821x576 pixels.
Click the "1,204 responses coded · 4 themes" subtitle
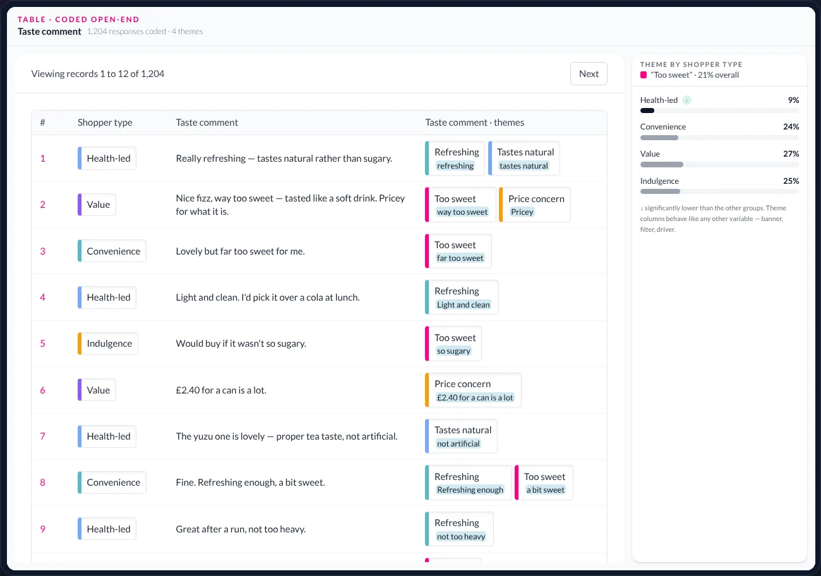(x=145, y=32)
